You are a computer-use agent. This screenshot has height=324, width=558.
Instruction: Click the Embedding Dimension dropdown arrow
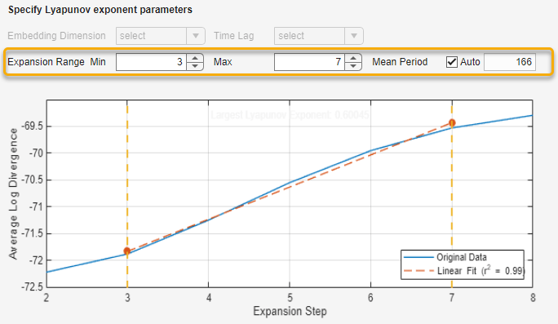[196, 36]
